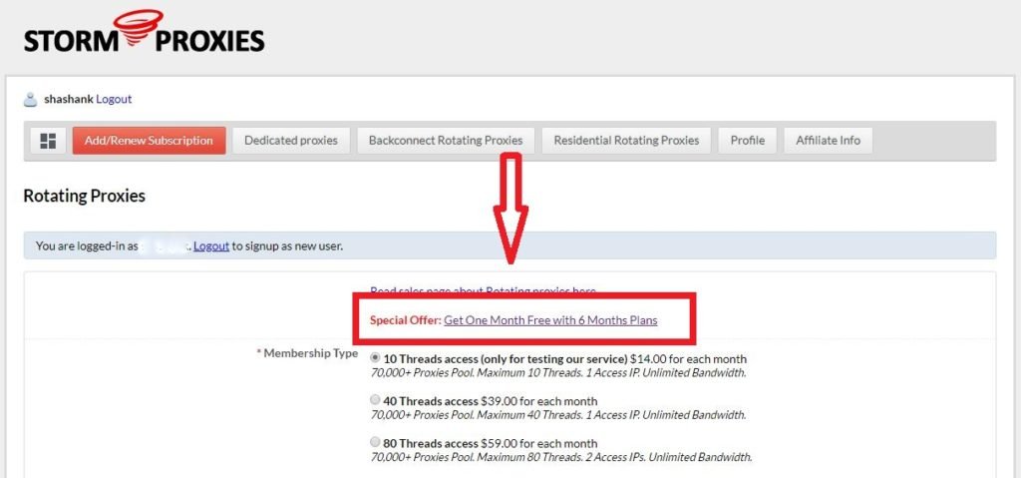Click the Logout link in logged-in notice
This screenshot has height=478, width=1021.
click(211, 245)
